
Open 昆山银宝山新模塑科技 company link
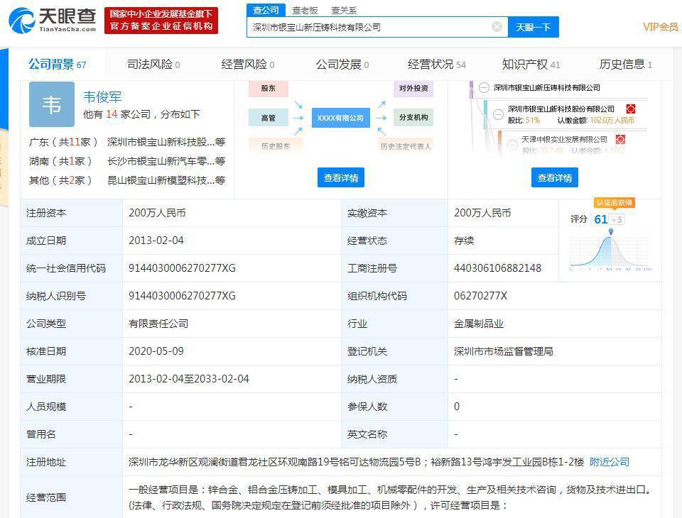click(x=166, y=180)
